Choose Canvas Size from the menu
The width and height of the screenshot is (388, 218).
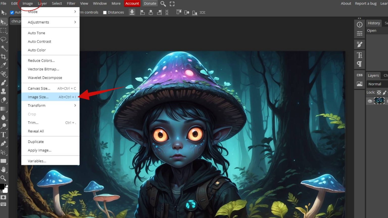pos(51,88)
